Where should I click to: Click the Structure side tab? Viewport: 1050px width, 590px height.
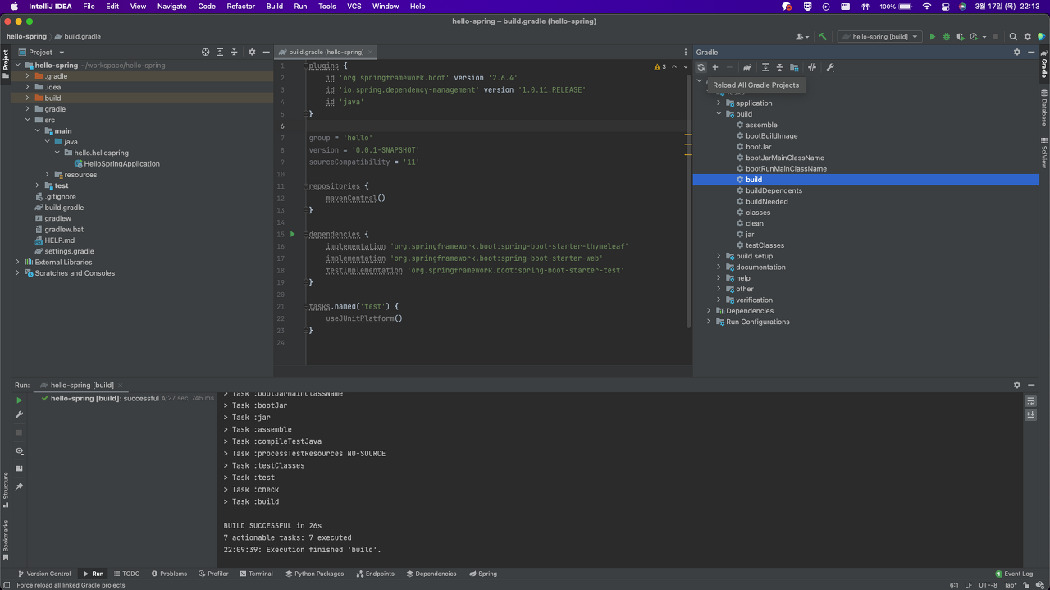coord(5,489)
